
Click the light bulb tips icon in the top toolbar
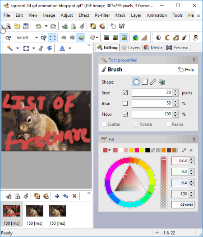(x=113, y=26)
